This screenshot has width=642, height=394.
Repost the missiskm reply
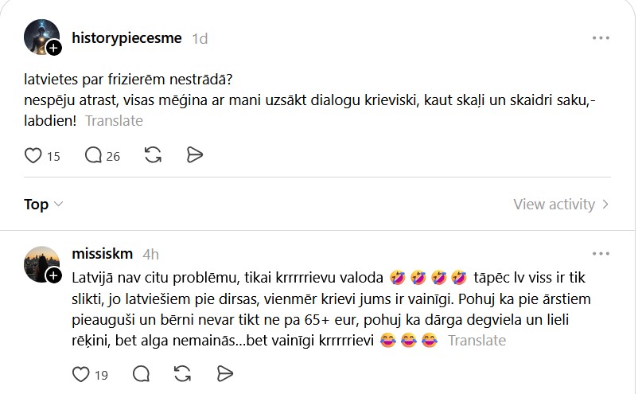click(183, 374)
